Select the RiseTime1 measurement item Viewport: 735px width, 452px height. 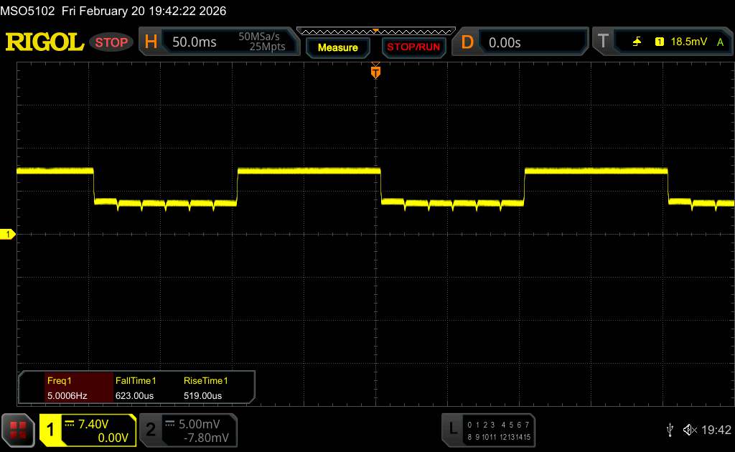(x=205, y=387)
